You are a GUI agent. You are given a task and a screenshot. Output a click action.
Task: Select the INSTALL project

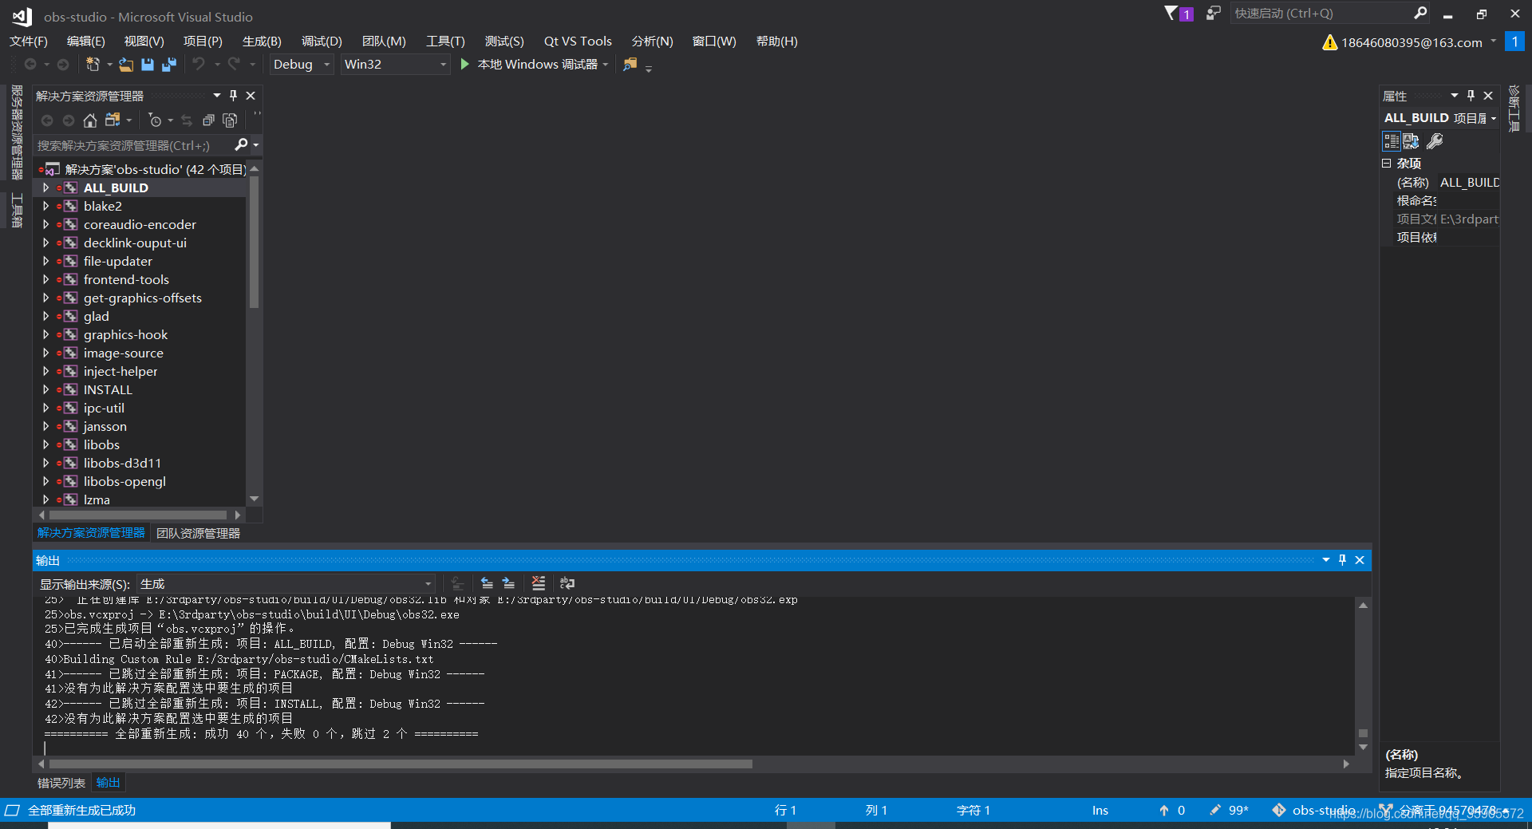pos(108,389)
